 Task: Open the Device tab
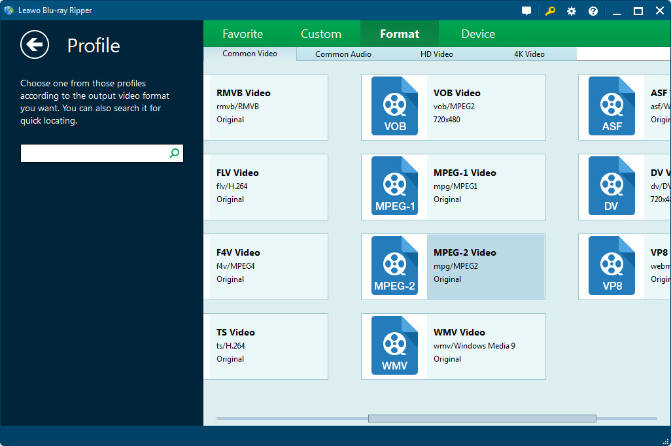click(478, 34)
